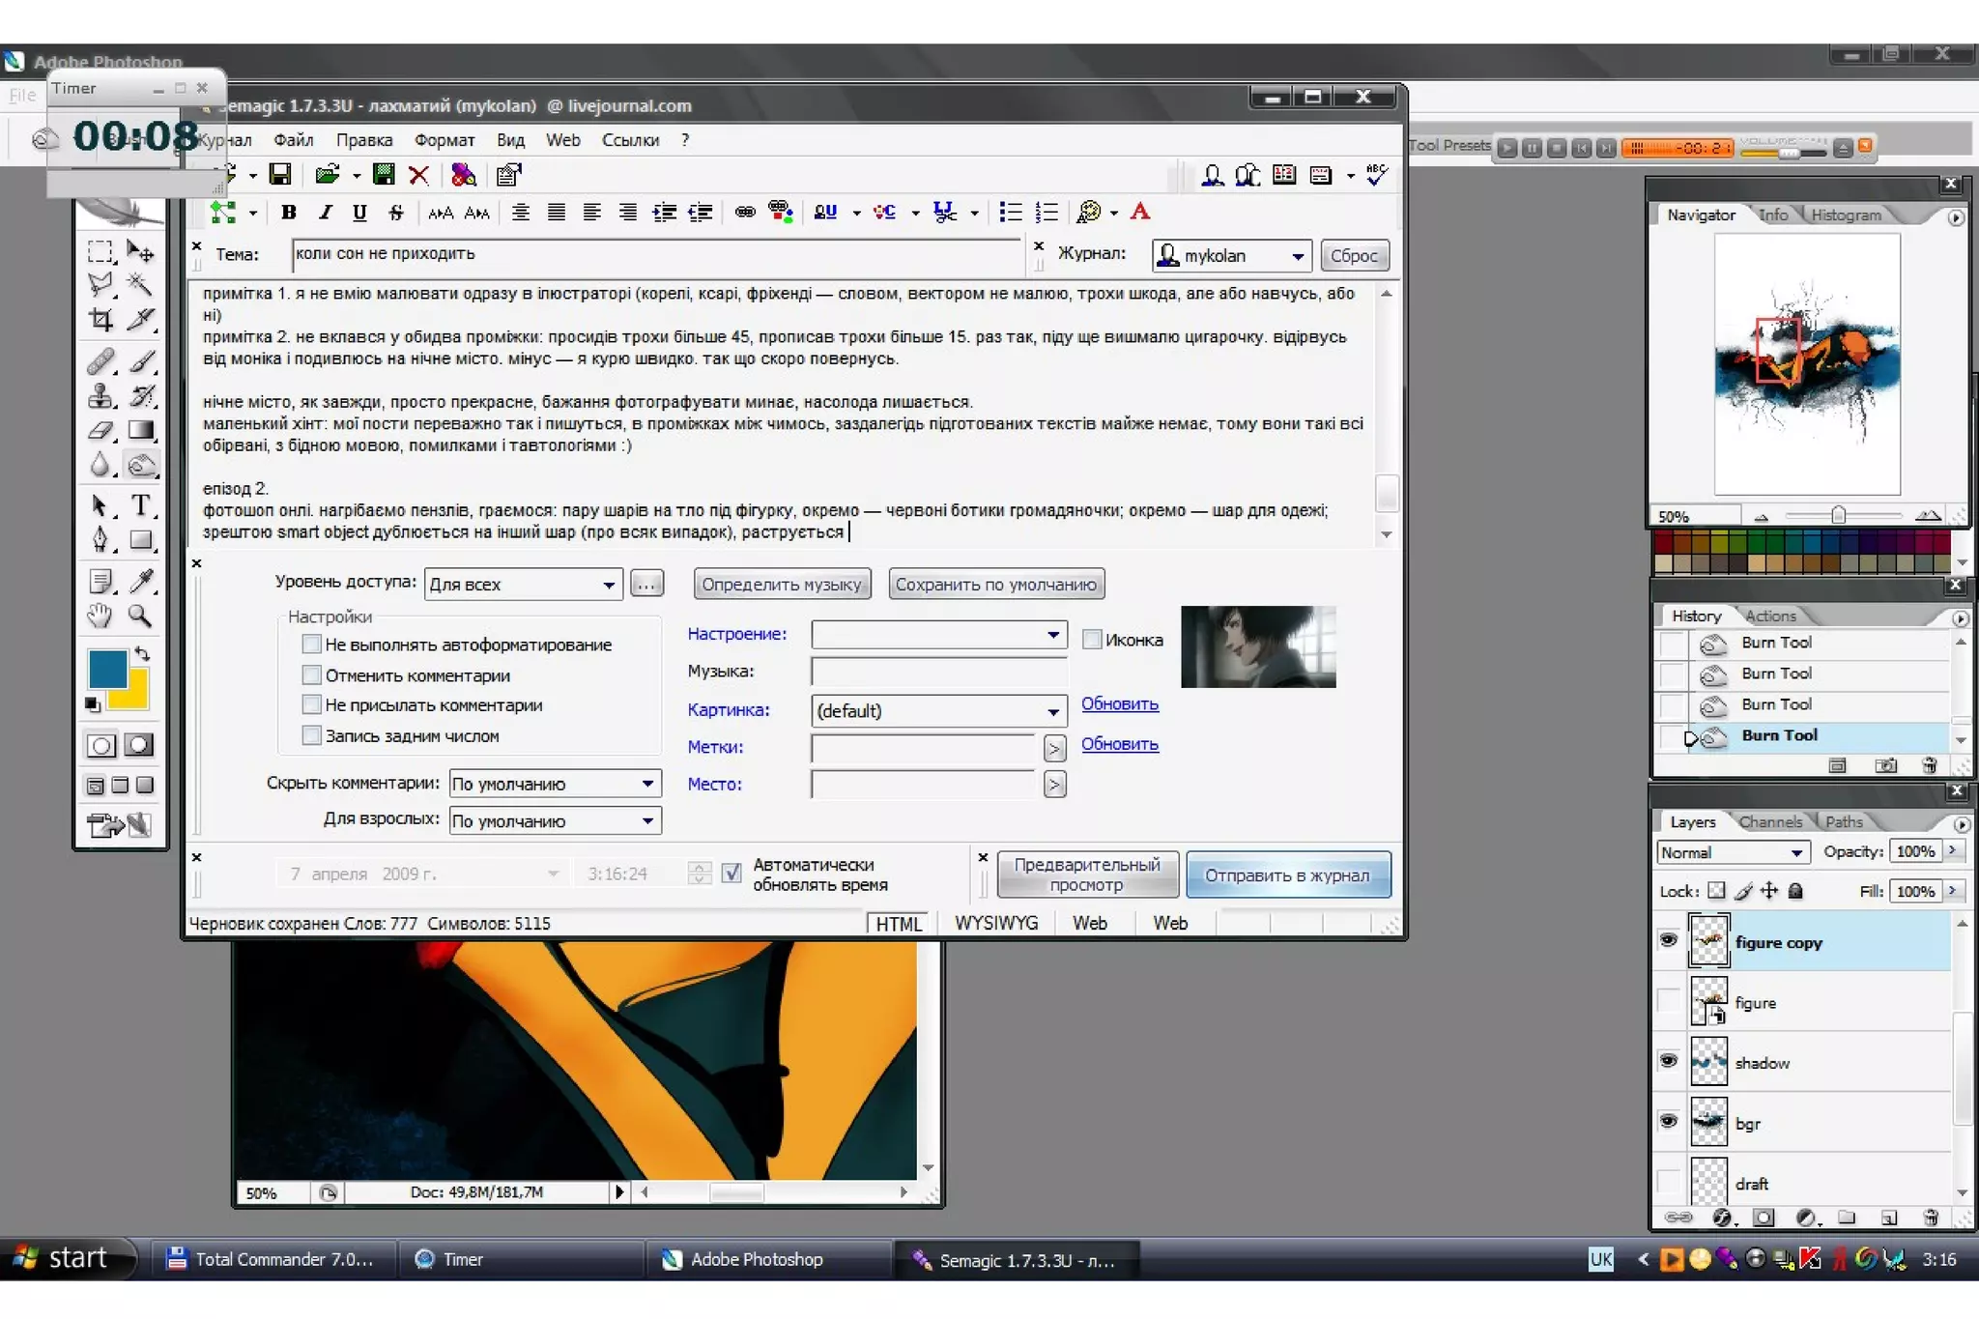Image resolution: width=1979 pixels, height=1319 pixels.
Task: Select the Zoom magnifier tool
Action: 141,616
